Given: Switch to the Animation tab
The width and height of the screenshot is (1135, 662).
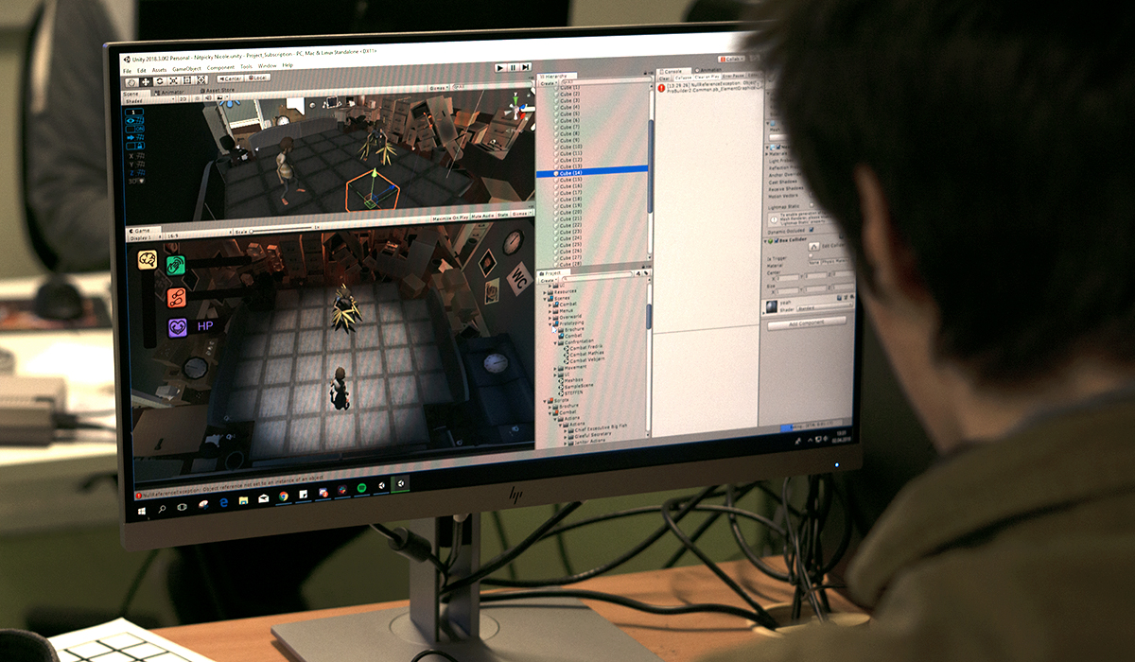Looking at the screenshot, I should (x=707, y=70).
